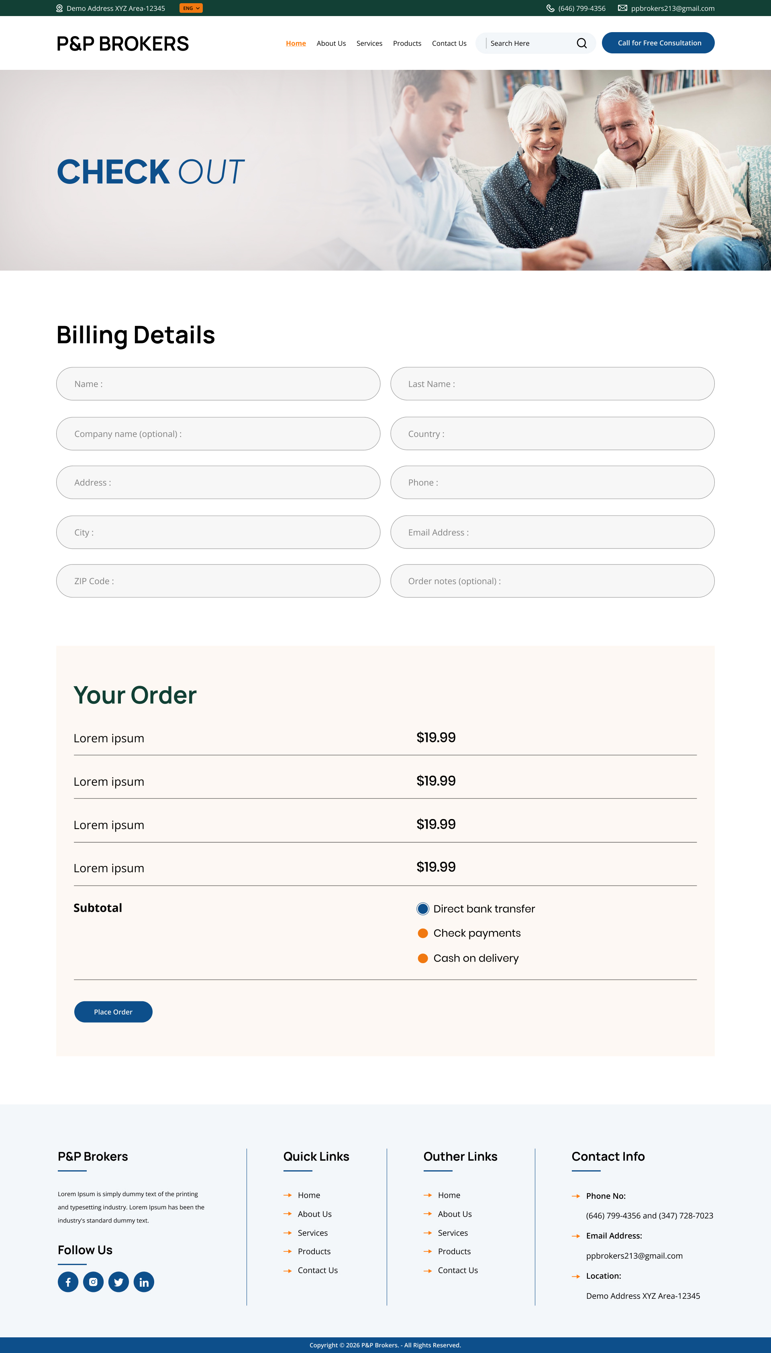Choose Cash on delivery payment option
Viewport: 771px width, 1353px height.
[x=422, y=958]
